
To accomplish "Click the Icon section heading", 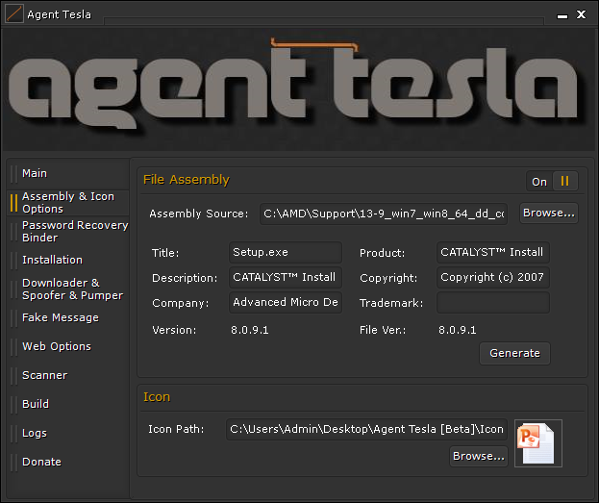I will [x=157, y=397].
